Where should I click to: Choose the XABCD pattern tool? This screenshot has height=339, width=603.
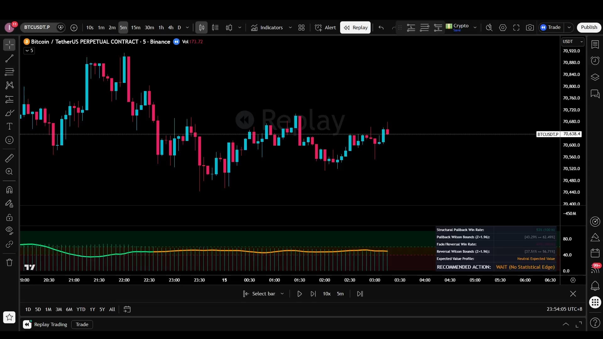point(9,85)
